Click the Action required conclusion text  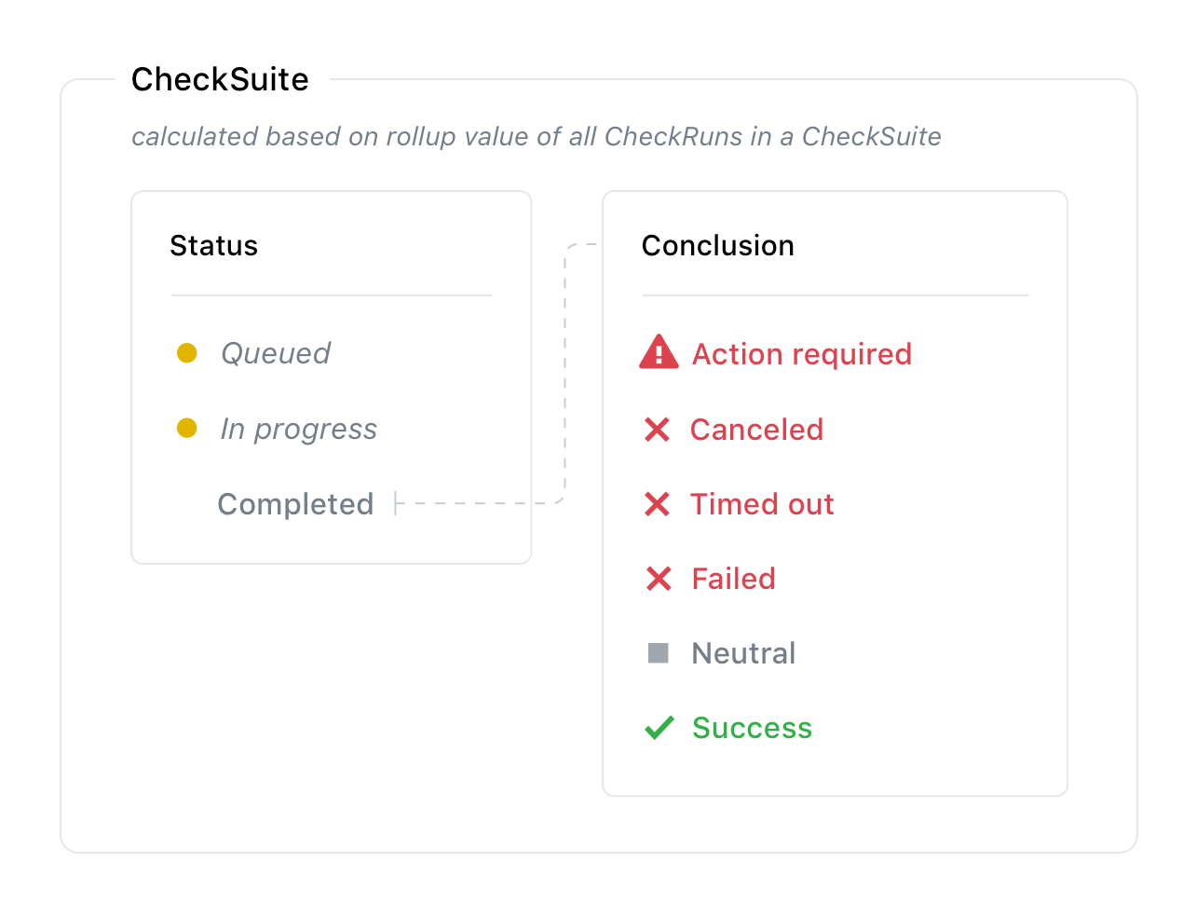coord(802,354)
